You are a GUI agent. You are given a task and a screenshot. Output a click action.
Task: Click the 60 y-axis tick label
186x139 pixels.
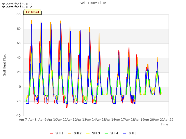(x=19, y=43)
